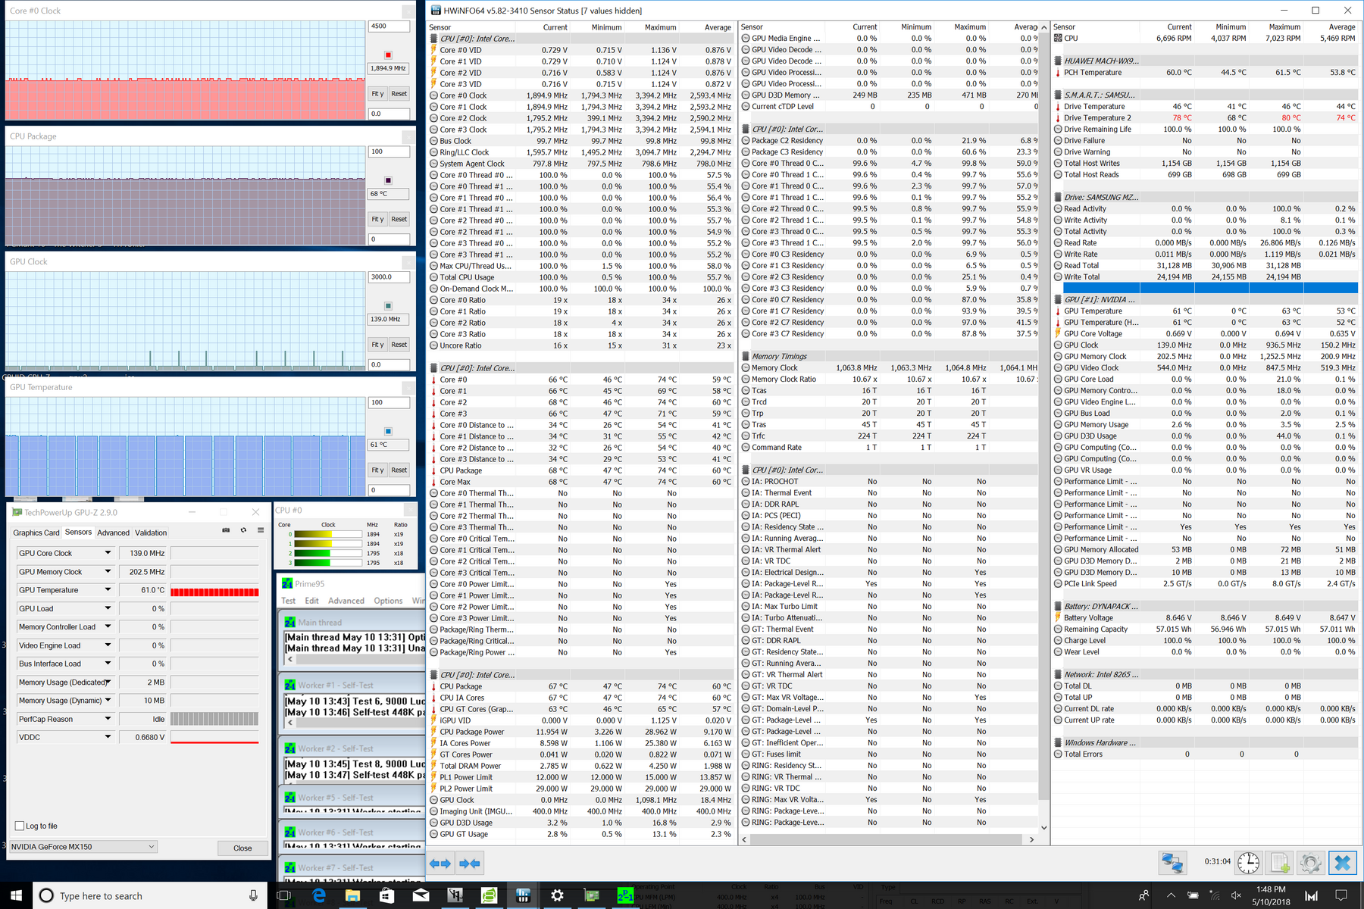Click the HWiNFO collapse columns arrows icon
The height and width of the screenshot is (909, 1364).
pyautogui.click(x=470, y=863)
